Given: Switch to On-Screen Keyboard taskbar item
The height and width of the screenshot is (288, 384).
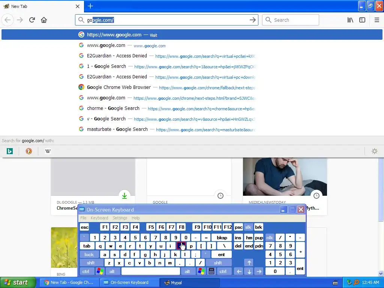Looking at the screenshot, I should (x=129, y=282).
